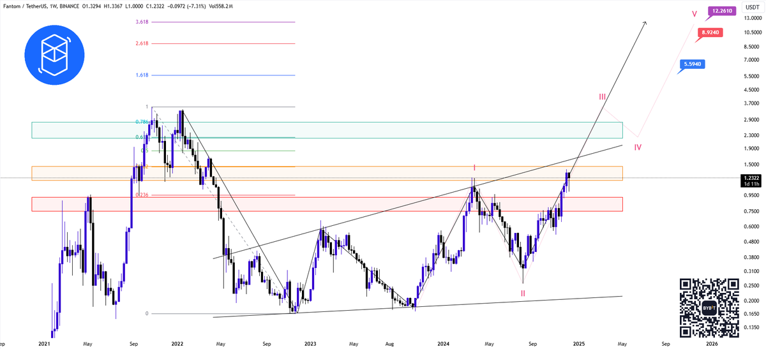Image resolution: width=766 pixels, height=349 pixels.
Task: Click 0.3100 on the price axis
Action: click(x=753, y=271)
